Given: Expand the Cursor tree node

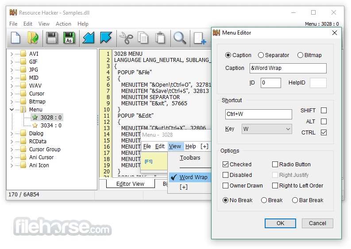Looking at the screenshot, I should pos(12,94).
